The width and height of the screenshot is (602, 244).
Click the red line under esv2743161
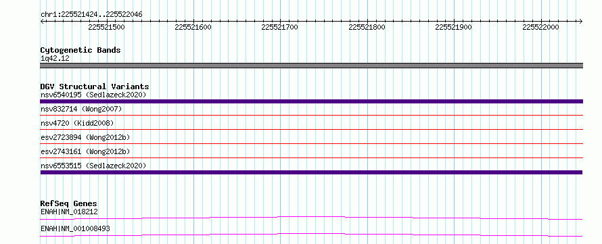coord(311,157)
